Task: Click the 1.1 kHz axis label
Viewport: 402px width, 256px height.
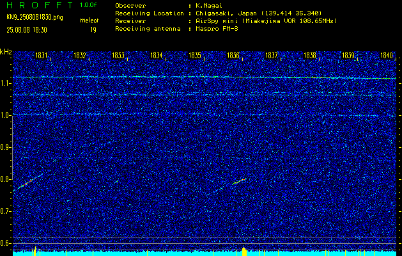Action: pos(5,83)
